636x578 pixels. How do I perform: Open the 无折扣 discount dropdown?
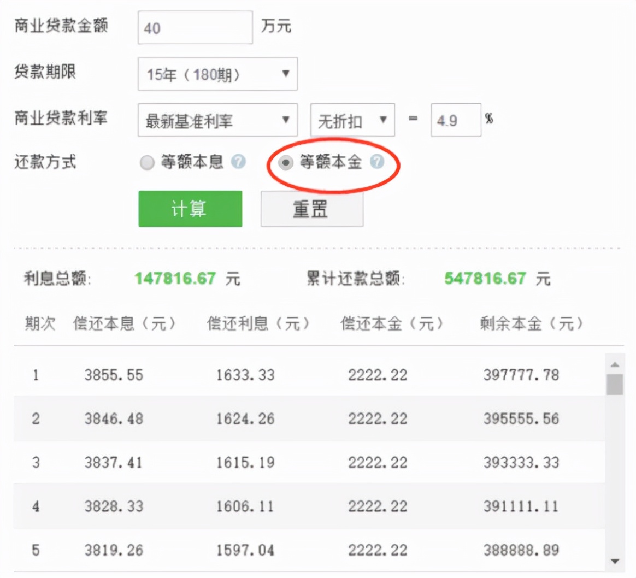352,120
